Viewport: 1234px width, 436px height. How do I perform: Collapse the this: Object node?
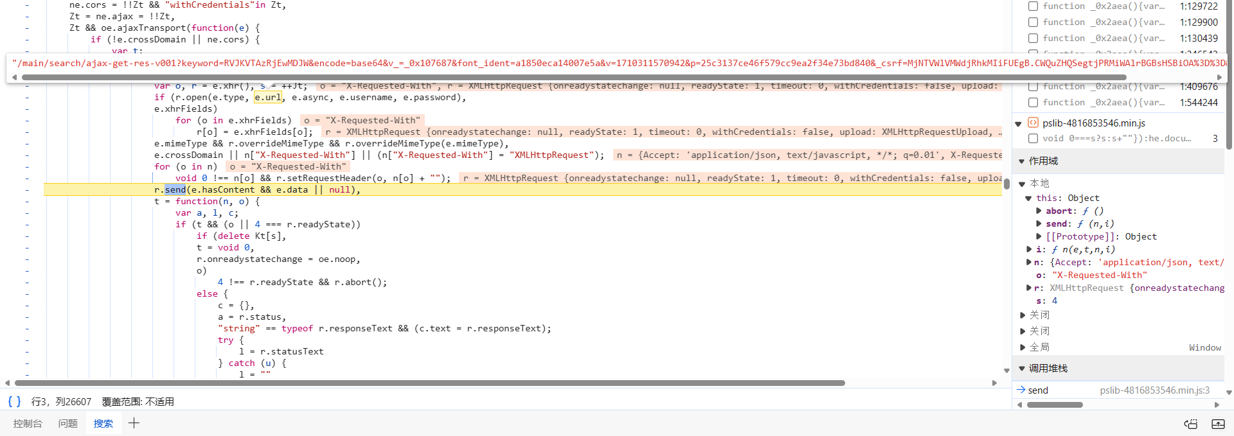pyautogui.click(x=1029, y=198)
